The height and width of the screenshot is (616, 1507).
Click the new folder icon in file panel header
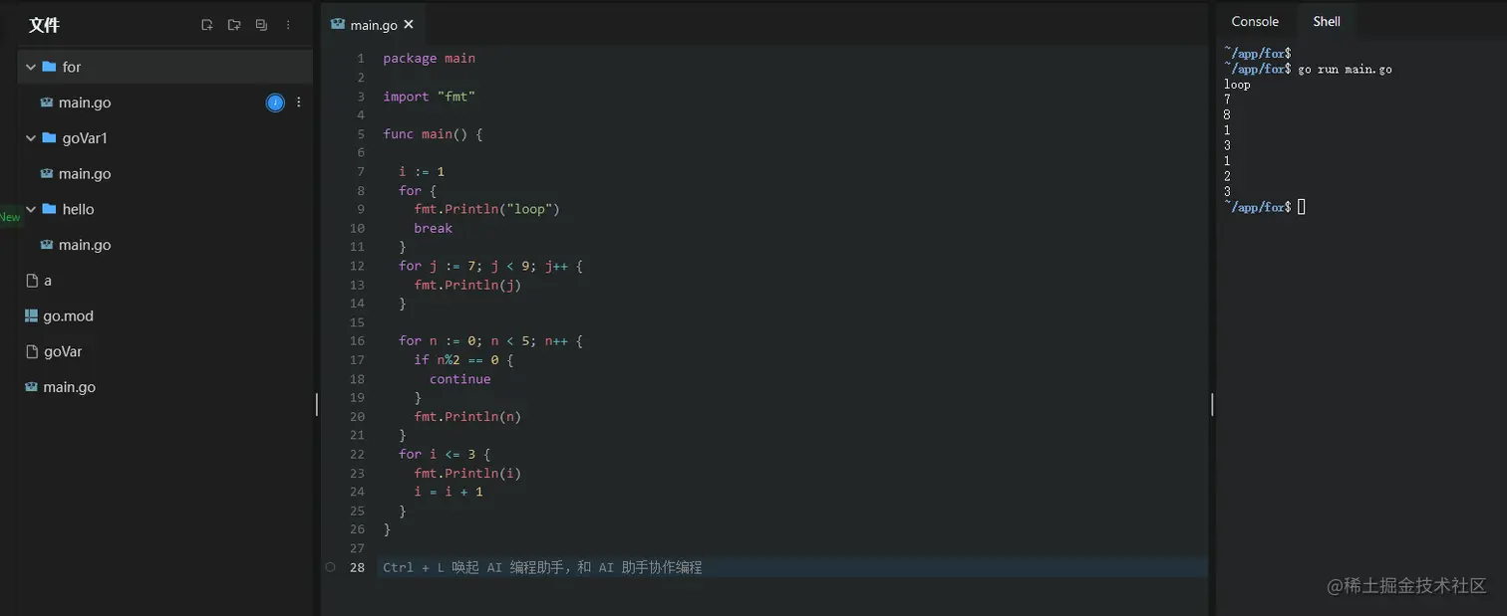234,25
